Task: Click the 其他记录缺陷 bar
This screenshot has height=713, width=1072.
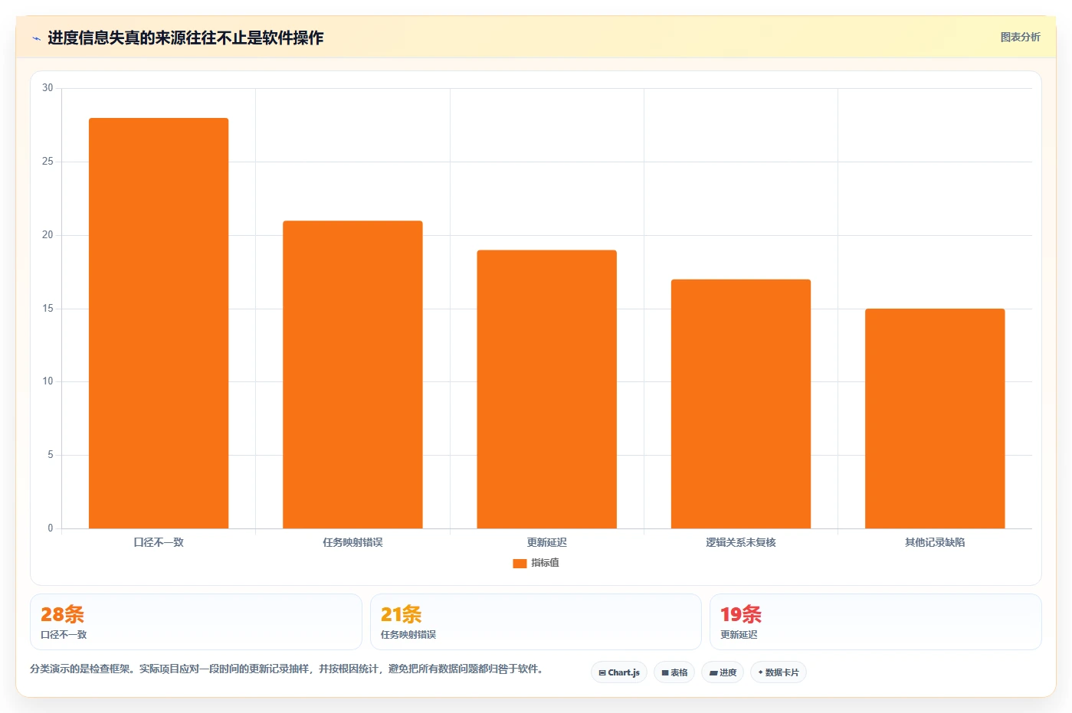Action: (x=935, y=418)
